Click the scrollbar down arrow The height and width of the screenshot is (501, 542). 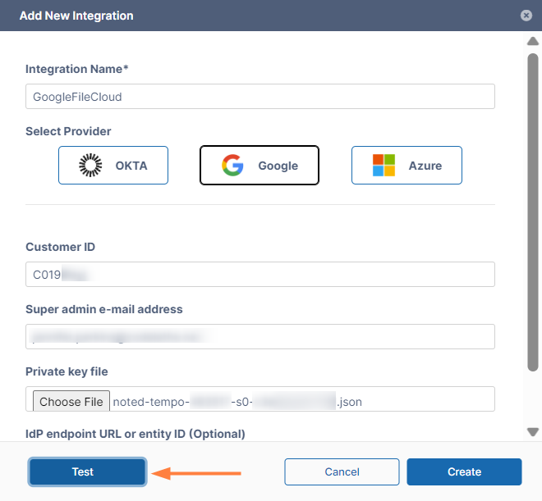532,431
